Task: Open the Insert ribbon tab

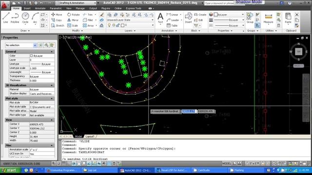Action: [27, 8]
